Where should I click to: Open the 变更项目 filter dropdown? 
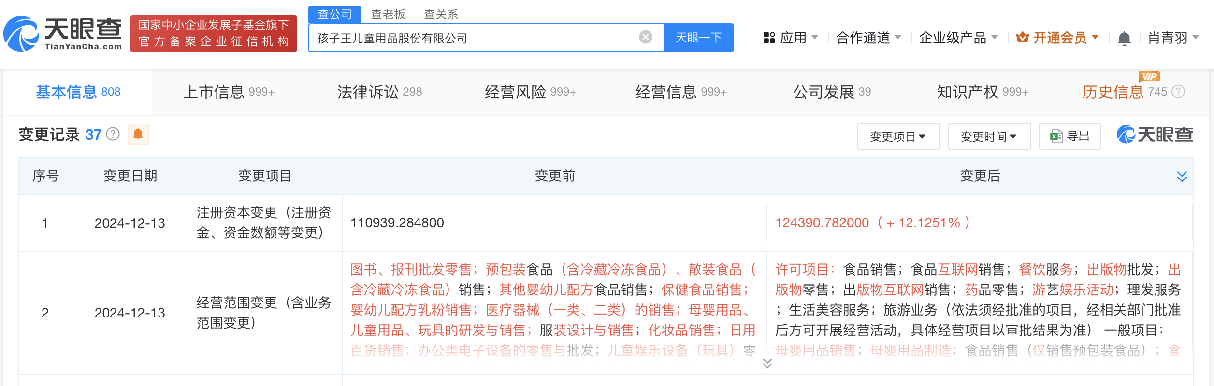pos(898,137)
